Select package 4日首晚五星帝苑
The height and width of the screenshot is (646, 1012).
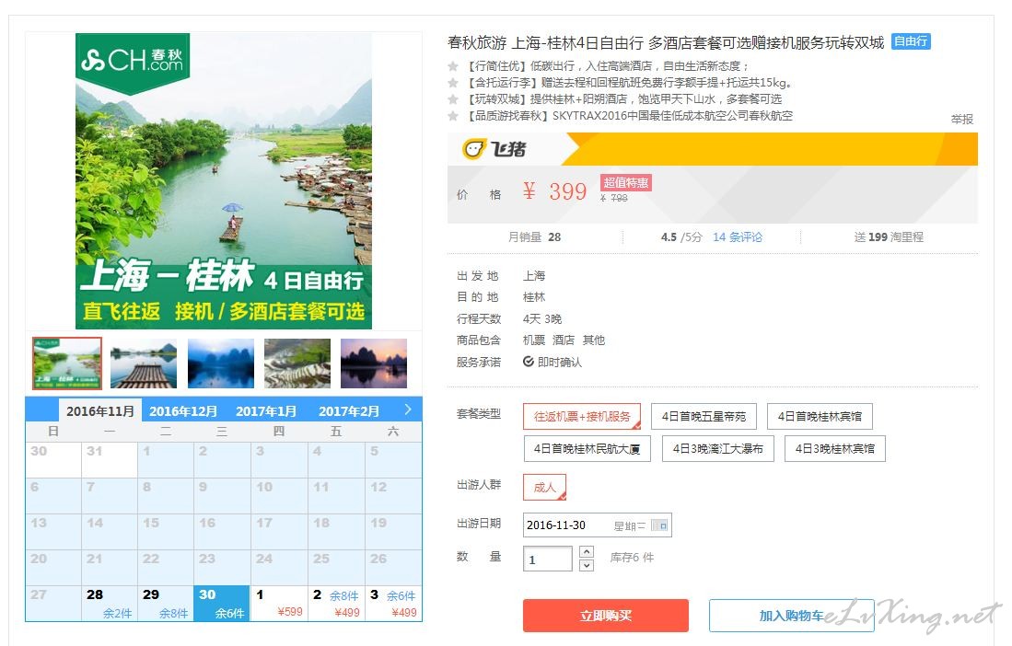point(704,417)
